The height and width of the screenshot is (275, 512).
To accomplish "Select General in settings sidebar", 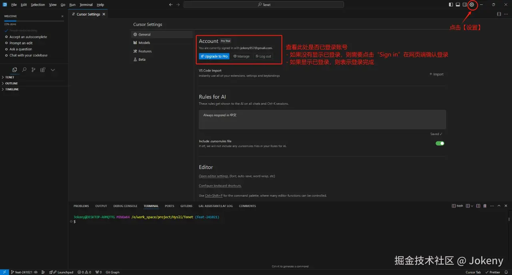I will coord(162,34).
